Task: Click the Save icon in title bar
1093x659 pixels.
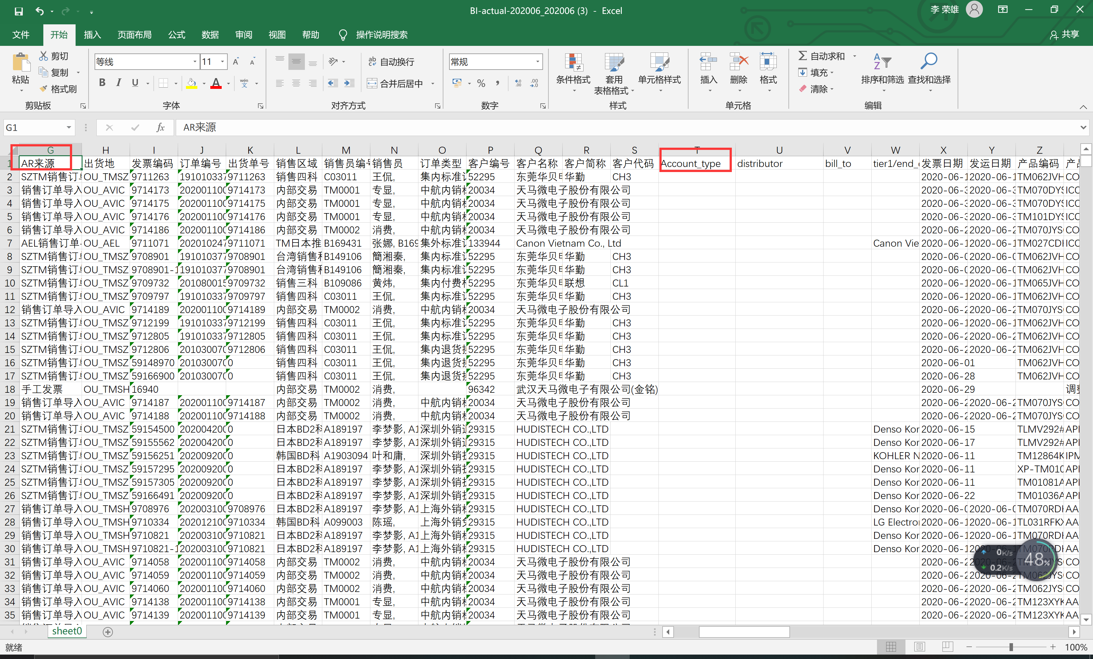Action: [18, 11]
